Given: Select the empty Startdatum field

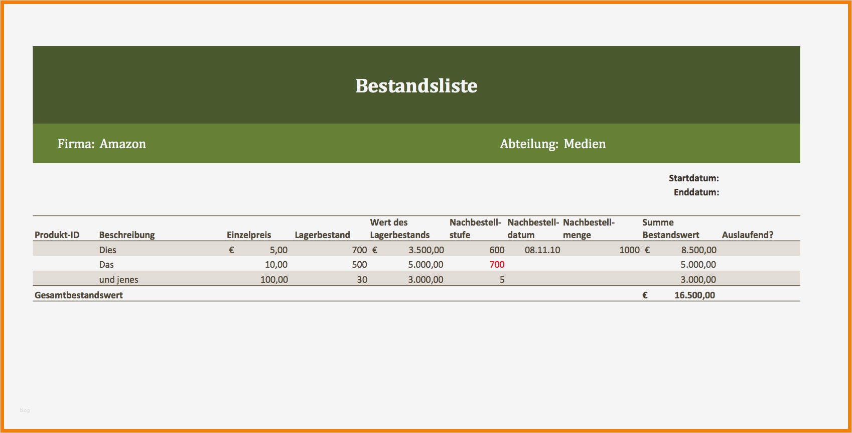Looking at the screenshot, I should (760, 178).
